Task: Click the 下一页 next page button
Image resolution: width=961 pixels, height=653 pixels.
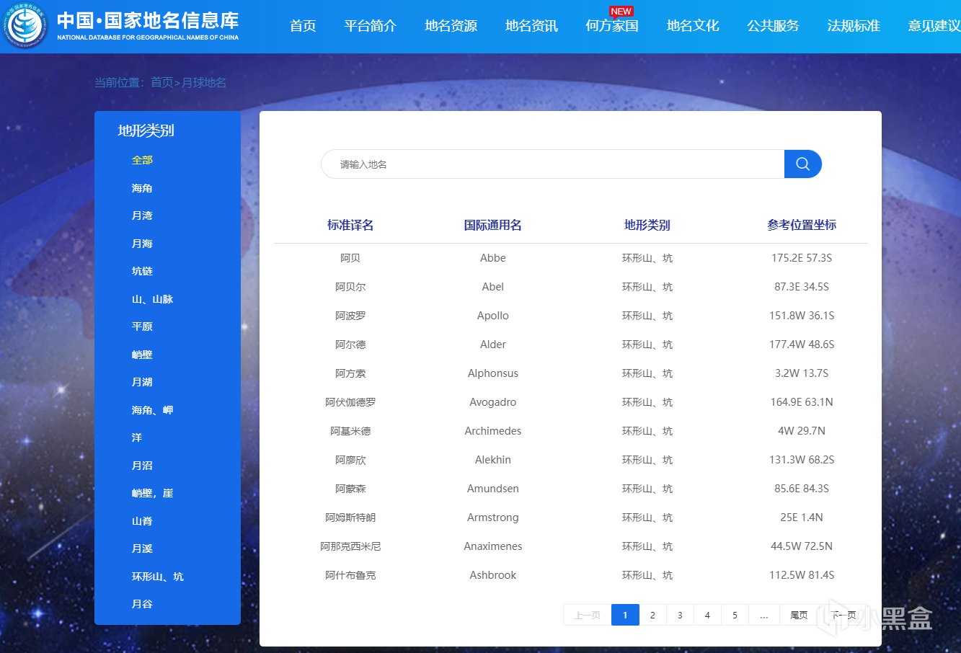Action: (843, 615)
